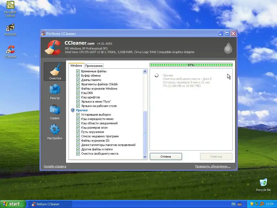
Task: Click the list scroll-up arrow
Action: pyautogui.click(x=145, y=71)
